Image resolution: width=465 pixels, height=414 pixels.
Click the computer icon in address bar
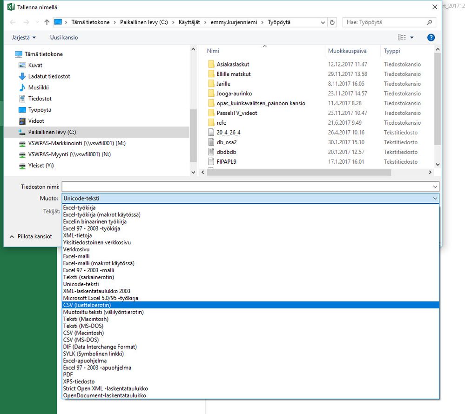[58, 22]
